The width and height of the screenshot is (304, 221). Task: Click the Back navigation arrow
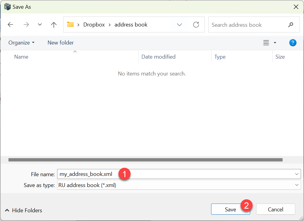click(x=11, y=25)
